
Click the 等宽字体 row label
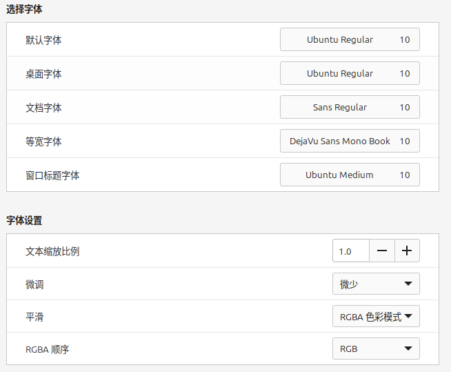point(43,141)
